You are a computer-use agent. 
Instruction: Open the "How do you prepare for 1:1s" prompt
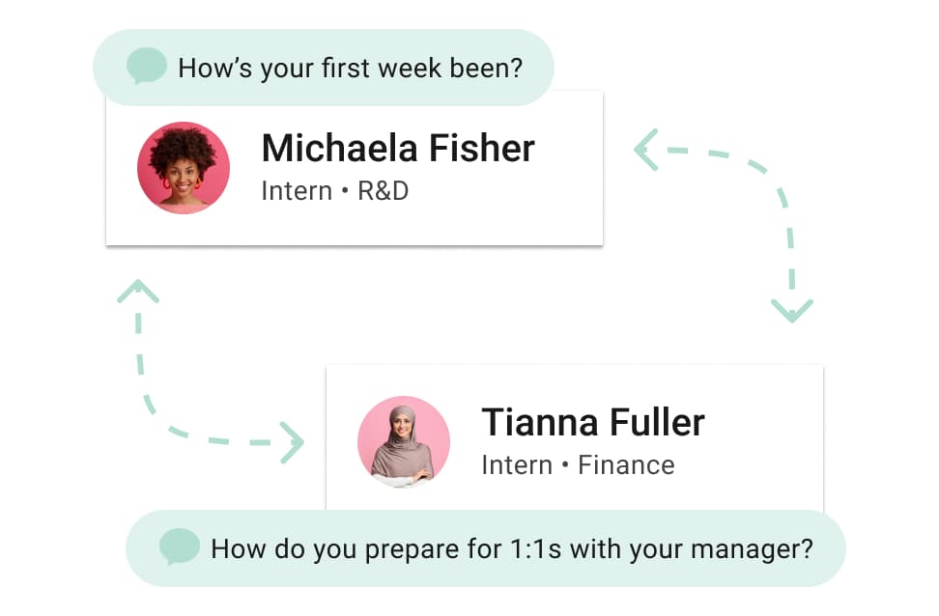486,548
